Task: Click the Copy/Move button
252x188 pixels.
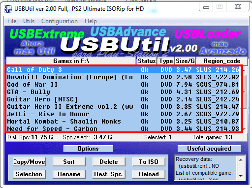Action: (x=29, y=162)
